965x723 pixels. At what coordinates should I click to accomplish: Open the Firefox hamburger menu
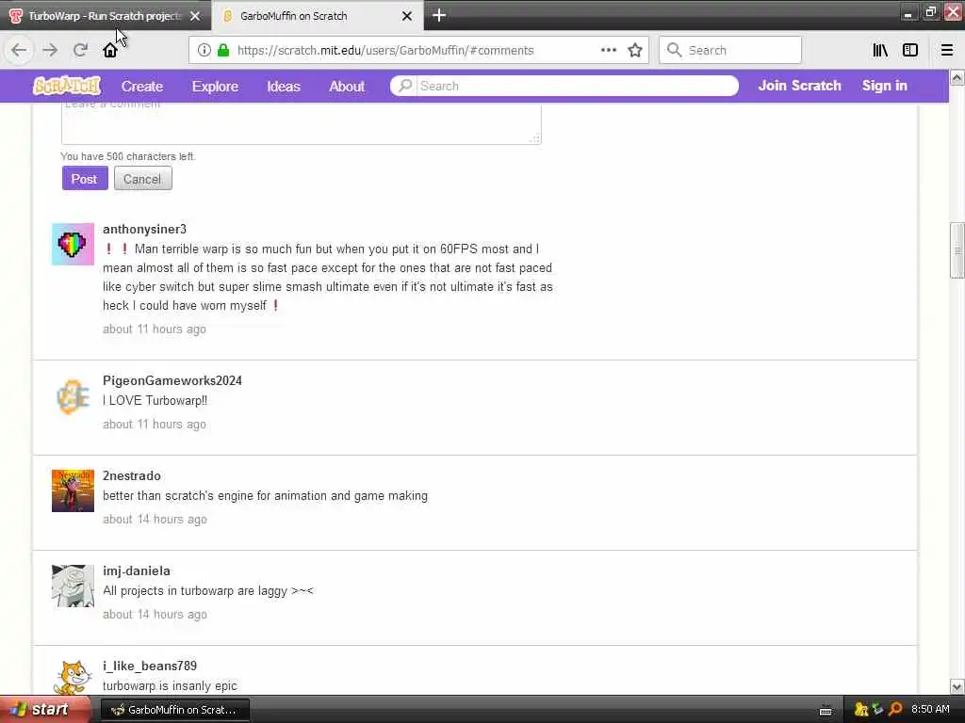click(946, 50)
